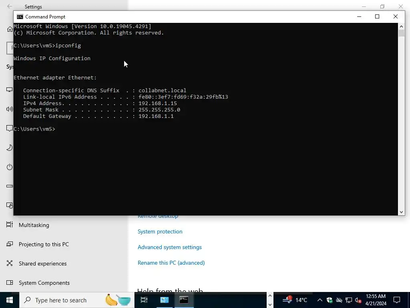Select the Tablet icon in Settings sidebar
This screenshot has width=410, height=308.
[x=10, y=205]
